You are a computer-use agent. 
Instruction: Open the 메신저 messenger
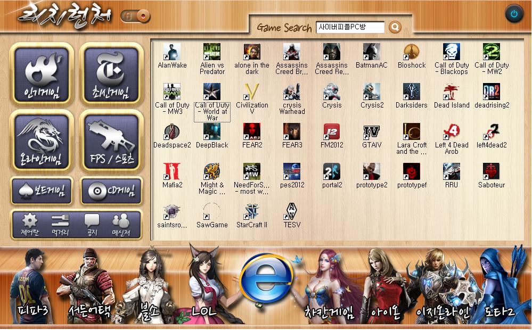(121, 225)
